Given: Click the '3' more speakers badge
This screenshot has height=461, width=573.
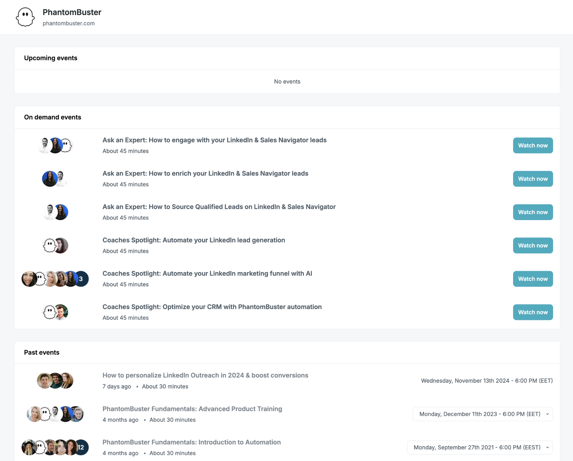Looking at the screenshot, I should (81, 279).
